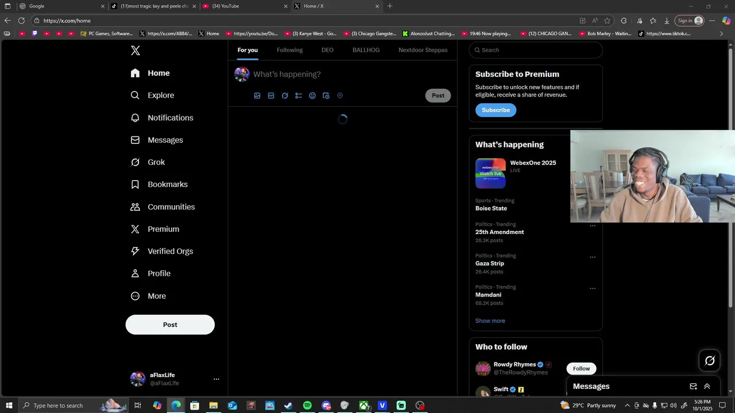This screenshot has width=735, height=413.
Task: Open Spotify from the taskbar
Action: tap(307, 406)
